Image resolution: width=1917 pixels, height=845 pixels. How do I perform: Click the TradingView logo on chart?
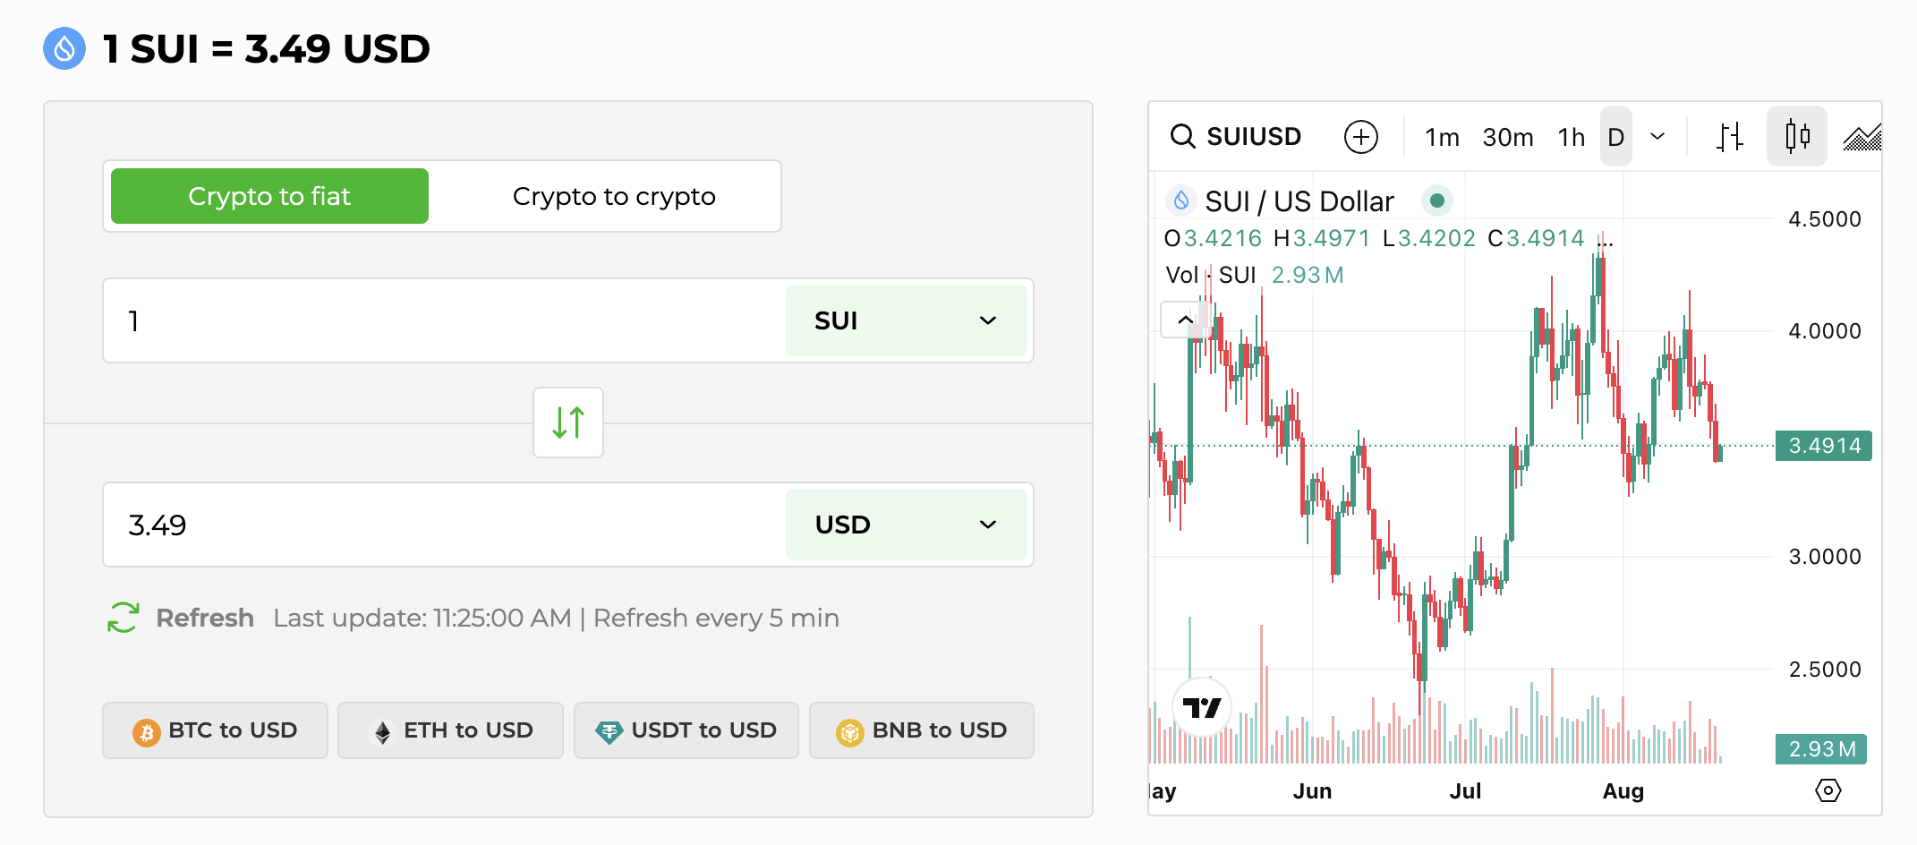1201,707
